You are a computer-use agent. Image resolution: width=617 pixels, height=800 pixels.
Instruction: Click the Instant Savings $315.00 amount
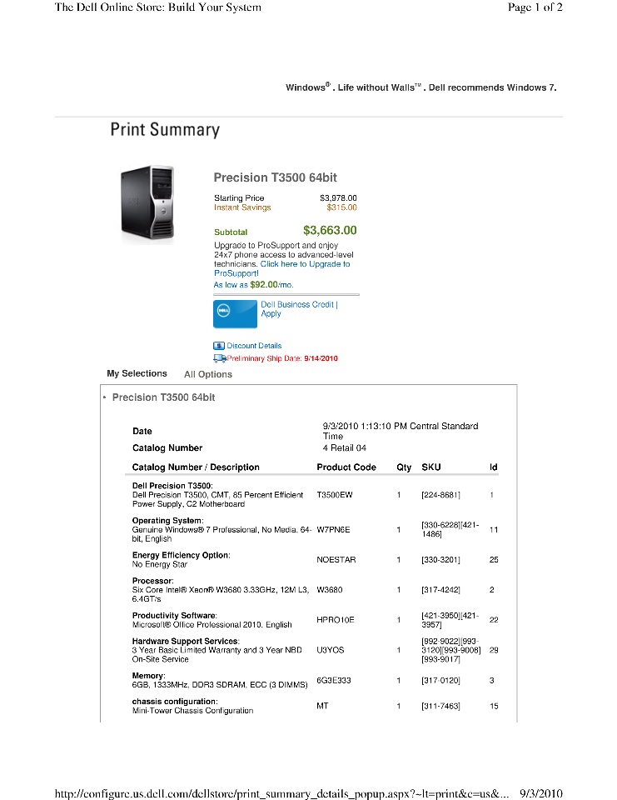(x=341, y=207)
